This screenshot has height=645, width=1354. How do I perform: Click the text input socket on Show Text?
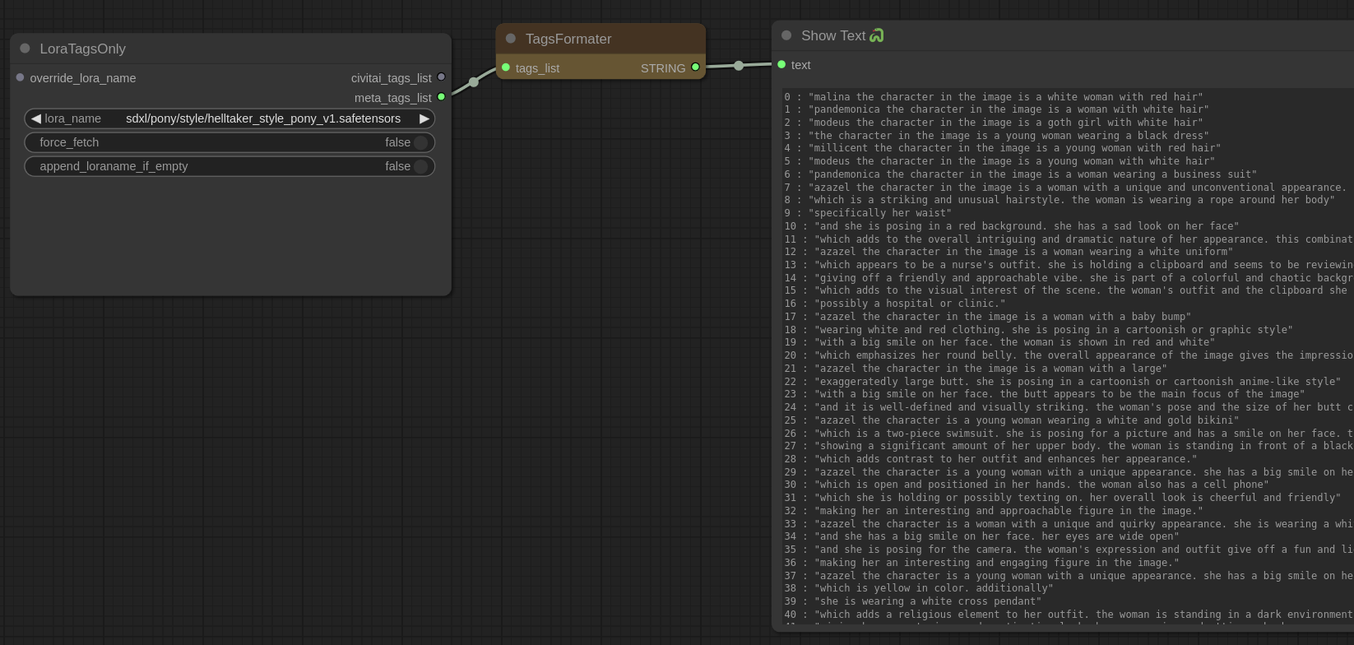pos(781,64)
